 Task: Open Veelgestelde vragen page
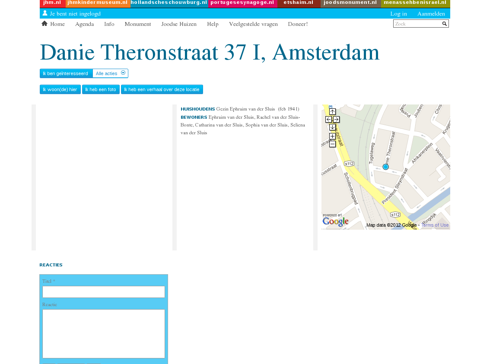[253, 24]
